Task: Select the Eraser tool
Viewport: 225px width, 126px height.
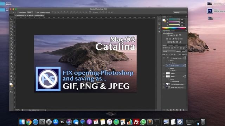Action: (x=11, y=51)
